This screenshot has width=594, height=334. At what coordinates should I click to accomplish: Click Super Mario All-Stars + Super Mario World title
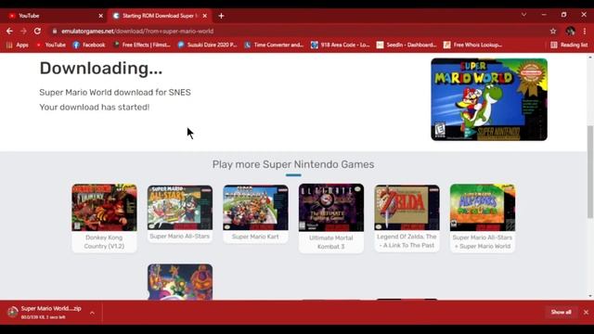[x=483, y=241]
